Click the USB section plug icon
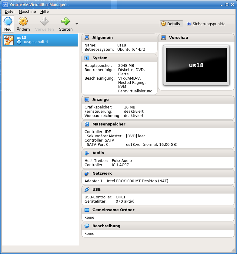Screen dimensions: 237x254 [x=87, y=190]
